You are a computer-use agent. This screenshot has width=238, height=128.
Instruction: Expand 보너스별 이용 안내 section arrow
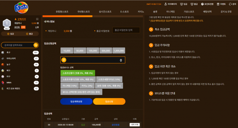(151, 93)
